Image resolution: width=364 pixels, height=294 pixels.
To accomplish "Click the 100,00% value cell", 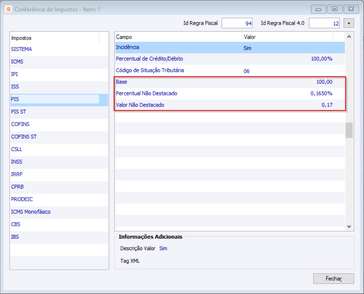I will [x=322, y=59].
